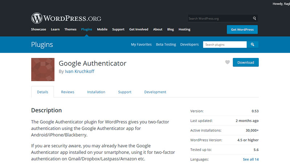This screenshot has height=163, width=290.
Task: Click the Google Authenticator plugin thumbnail
Action: (43, 70)
